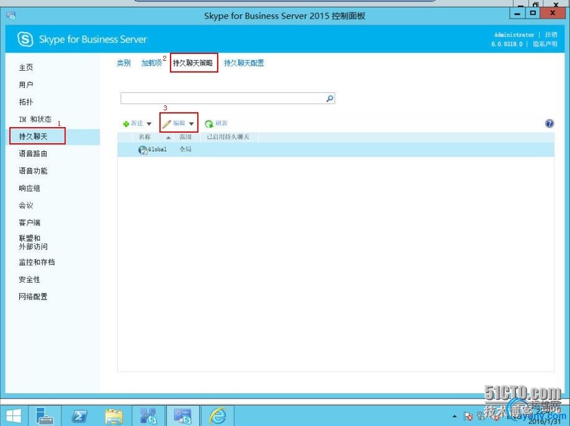The width and height of the screenshot is (570, 426).
Task: Open the blue help question mark
Action: (x=550, y=123)
